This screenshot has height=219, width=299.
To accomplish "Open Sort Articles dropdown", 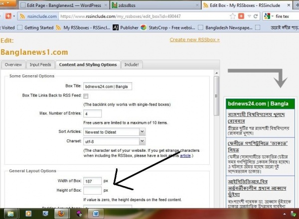I will [115, 132].
